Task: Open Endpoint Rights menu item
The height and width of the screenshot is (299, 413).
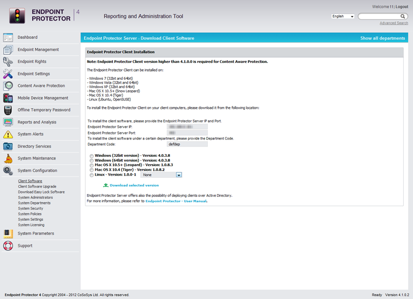Action: [32, 62]
